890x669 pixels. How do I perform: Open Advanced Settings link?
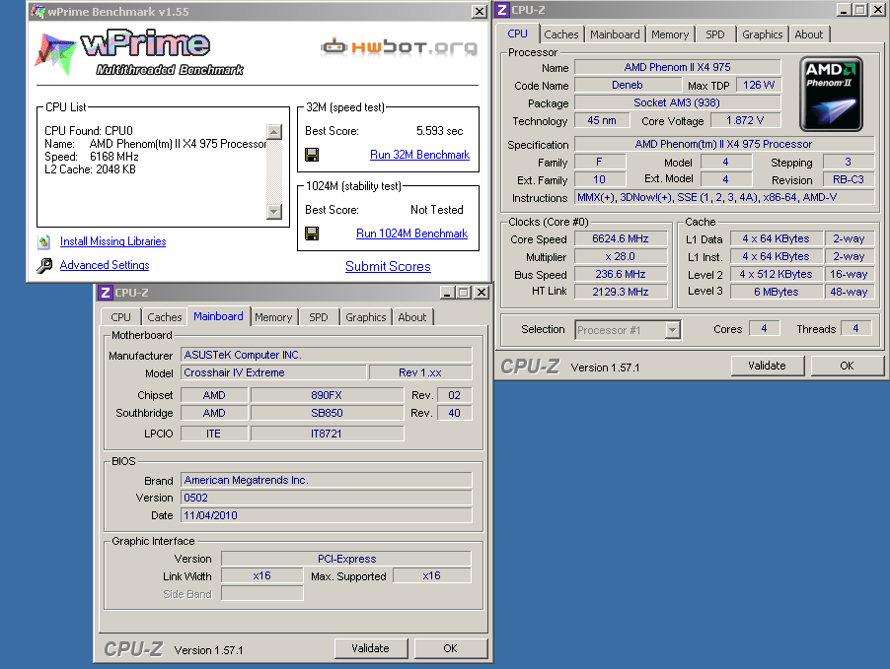[x=105, y=265]
